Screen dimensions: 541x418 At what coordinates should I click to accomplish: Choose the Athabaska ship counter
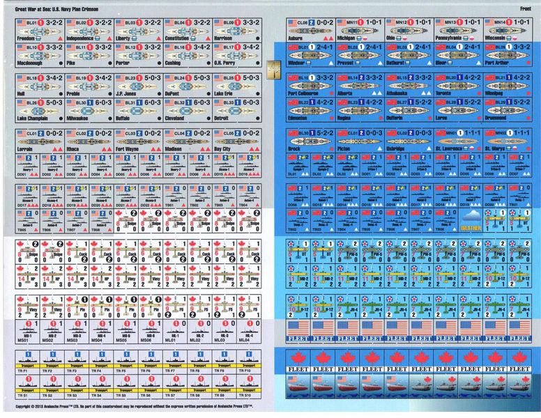tap(409, 86)
